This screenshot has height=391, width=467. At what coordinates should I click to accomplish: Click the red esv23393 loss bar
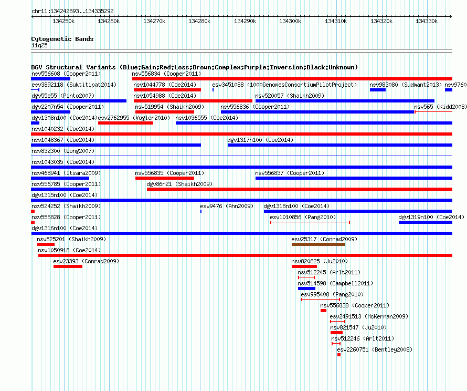click(x=68, y=266)
